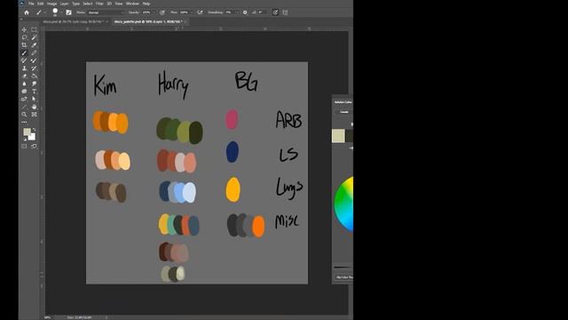Select the Dodge tool
Viewport: 568px width, 320px height.
click(x=34, y=84)
